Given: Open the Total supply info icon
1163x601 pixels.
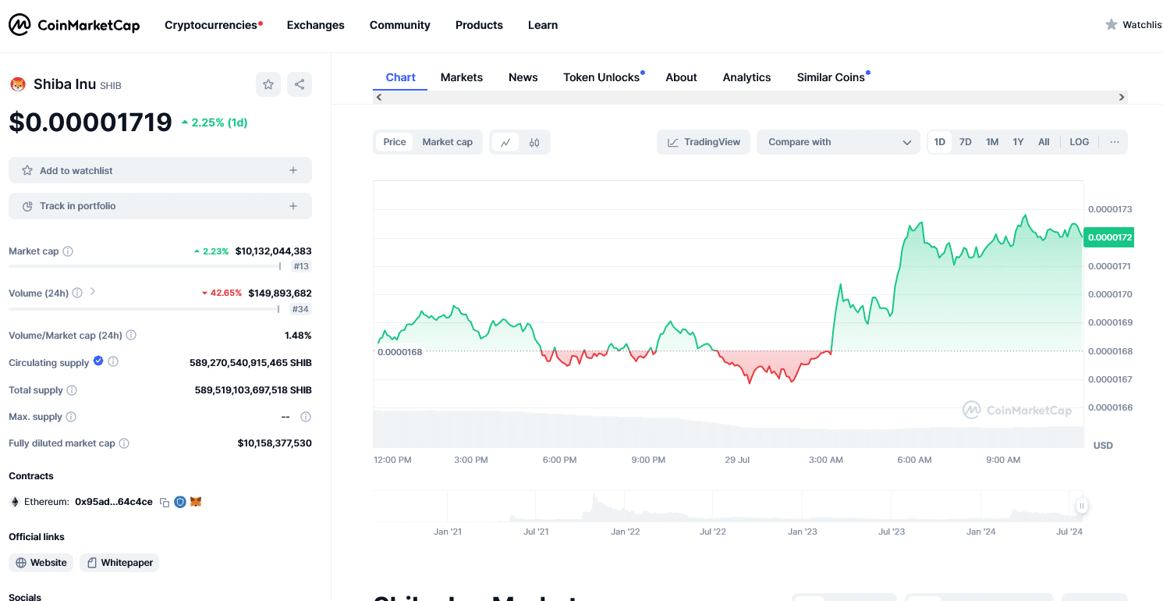Looking at the screenshot, I should tap(72, 390).
